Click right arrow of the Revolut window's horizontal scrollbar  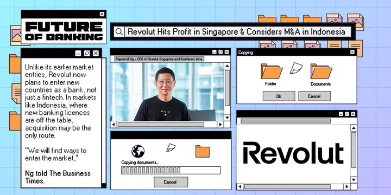click(x=346, y=186)
